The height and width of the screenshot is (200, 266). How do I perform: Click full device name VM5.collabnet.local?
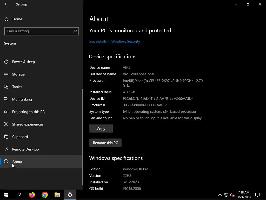(138, 74)
